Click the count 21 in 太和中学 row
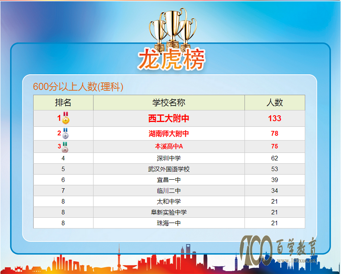This screenshot has width=341, height=274. (275, 201)
